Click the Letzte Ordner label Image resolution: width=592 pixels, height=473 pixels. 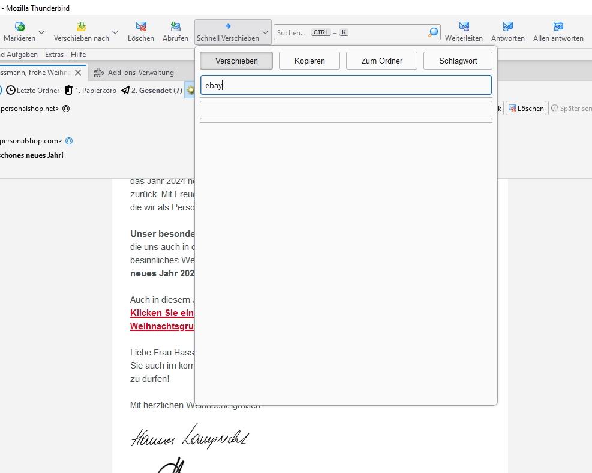point(38,91)
